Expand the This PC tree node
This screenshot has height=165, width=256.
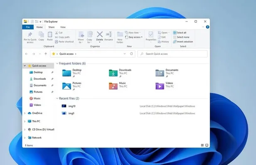pyautogui.click(x=25, y=121)
